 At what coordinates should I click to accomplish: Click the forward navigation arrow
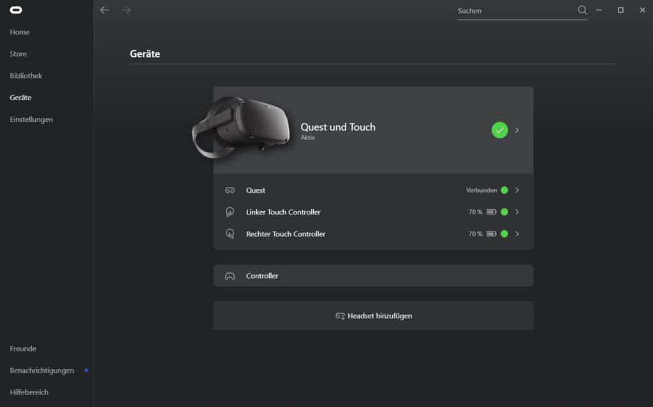126,10
